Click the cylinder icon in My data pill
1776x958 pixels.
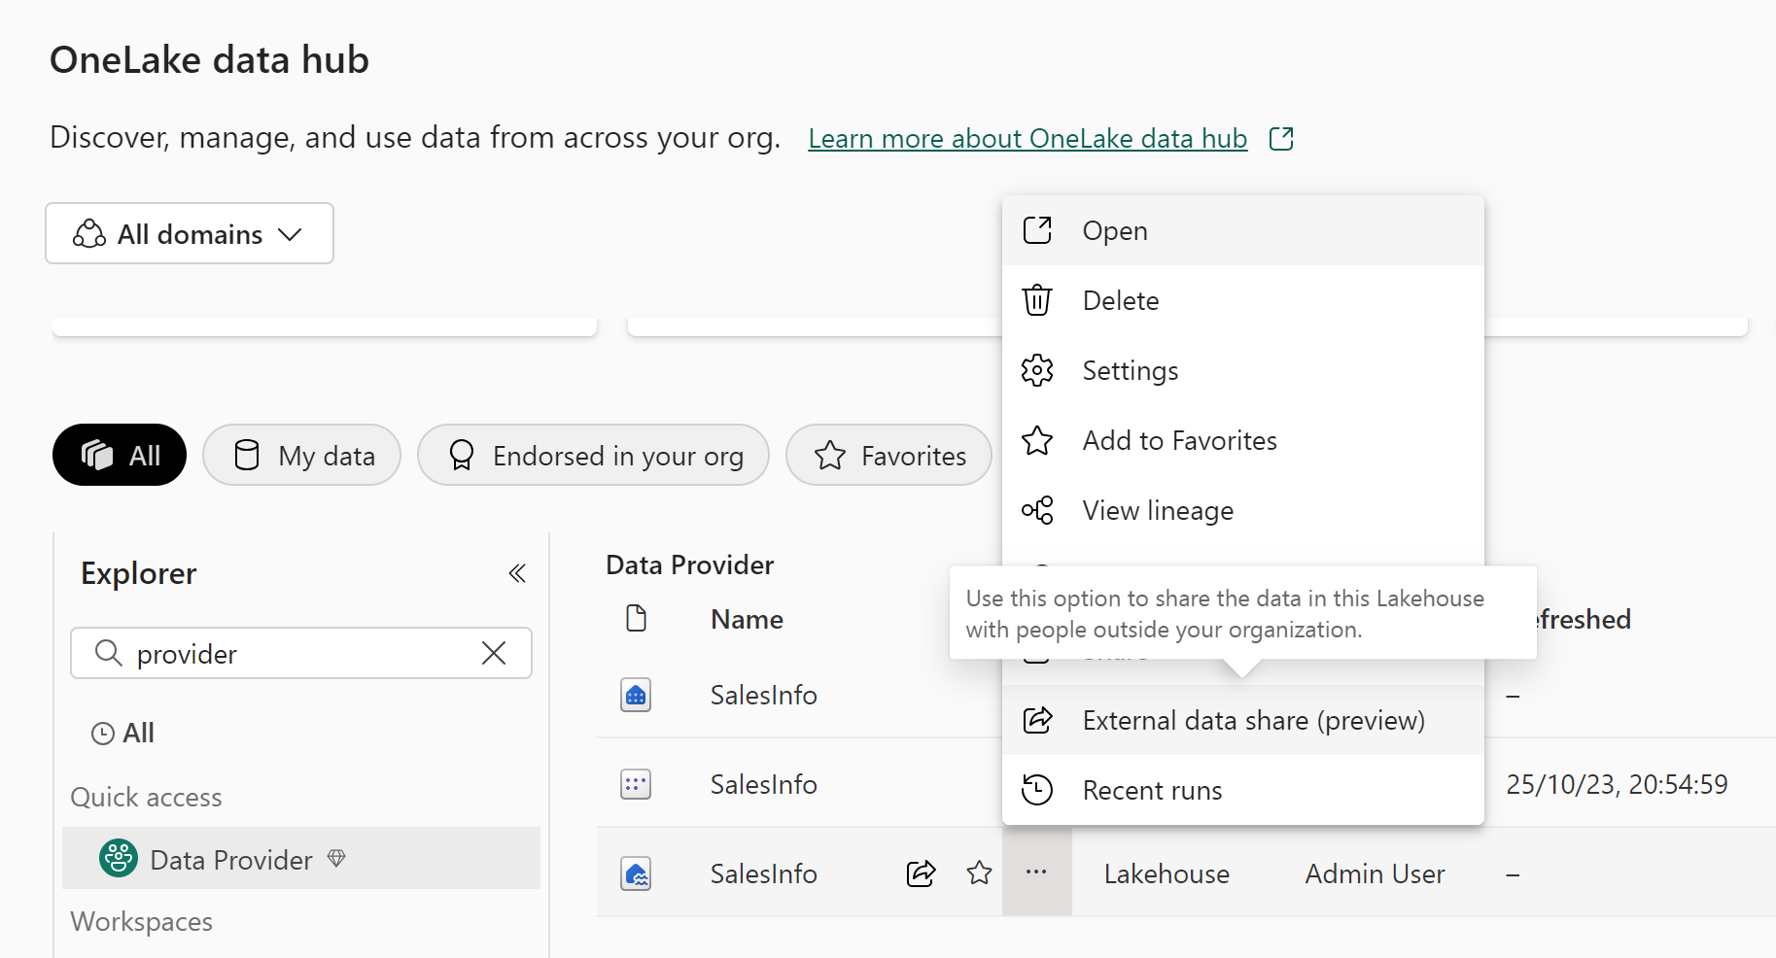247,455
